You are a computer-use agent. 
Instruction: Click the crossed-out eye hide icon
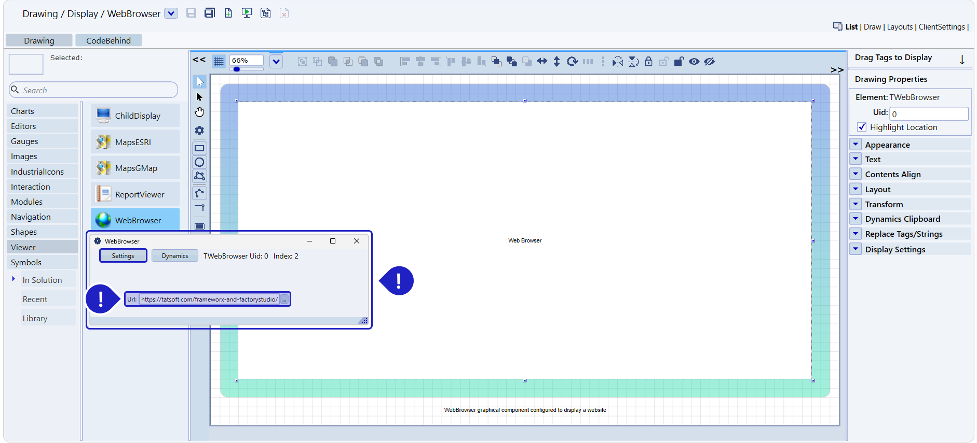pyautogui.click(x=710, y=62)
